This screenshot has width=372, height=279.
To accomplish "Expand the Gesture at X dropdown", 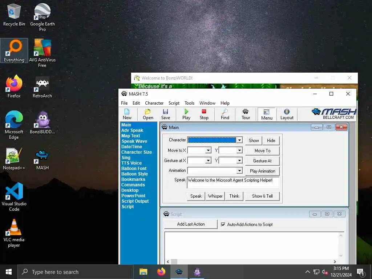I will [208, 161].
